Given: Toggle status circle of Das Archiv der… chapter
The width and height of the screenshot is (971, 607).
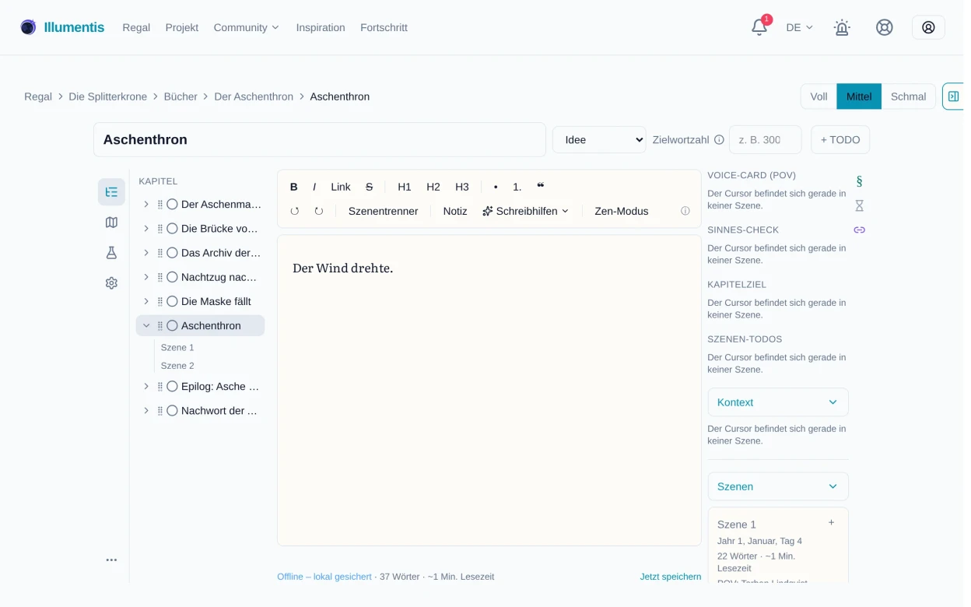Looking at the screenshot, I should click(x=172, y=253).
